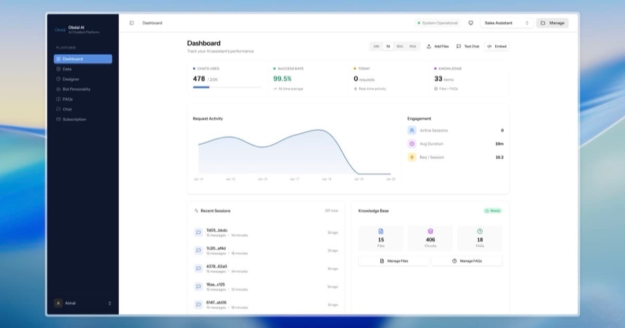Click the Add Files button
The image size is (625, 328).
[x=438, y=46]
